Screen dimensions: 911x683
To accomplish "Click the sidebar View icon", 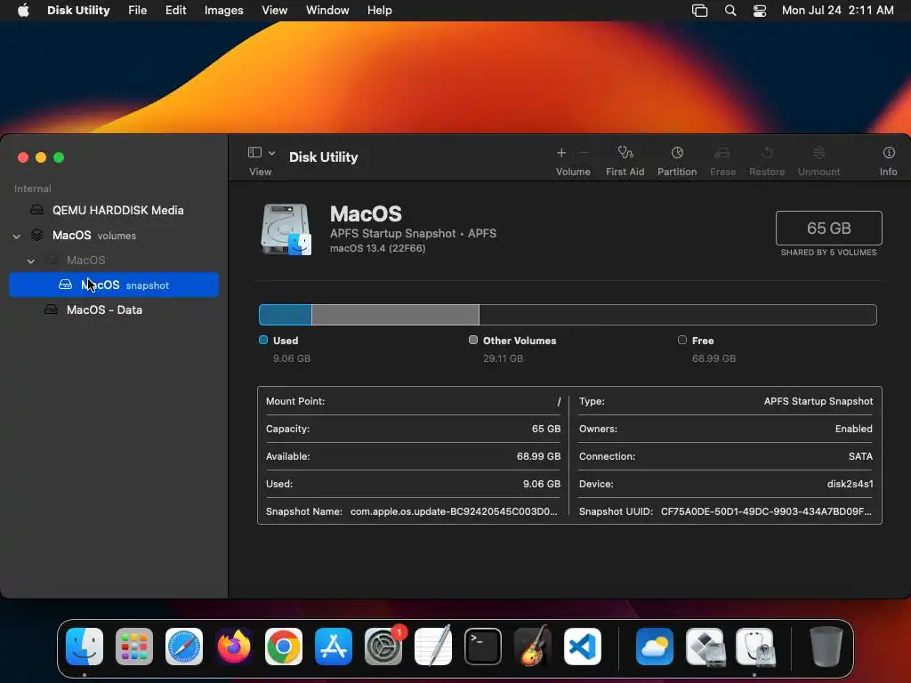I will (254, 152).
